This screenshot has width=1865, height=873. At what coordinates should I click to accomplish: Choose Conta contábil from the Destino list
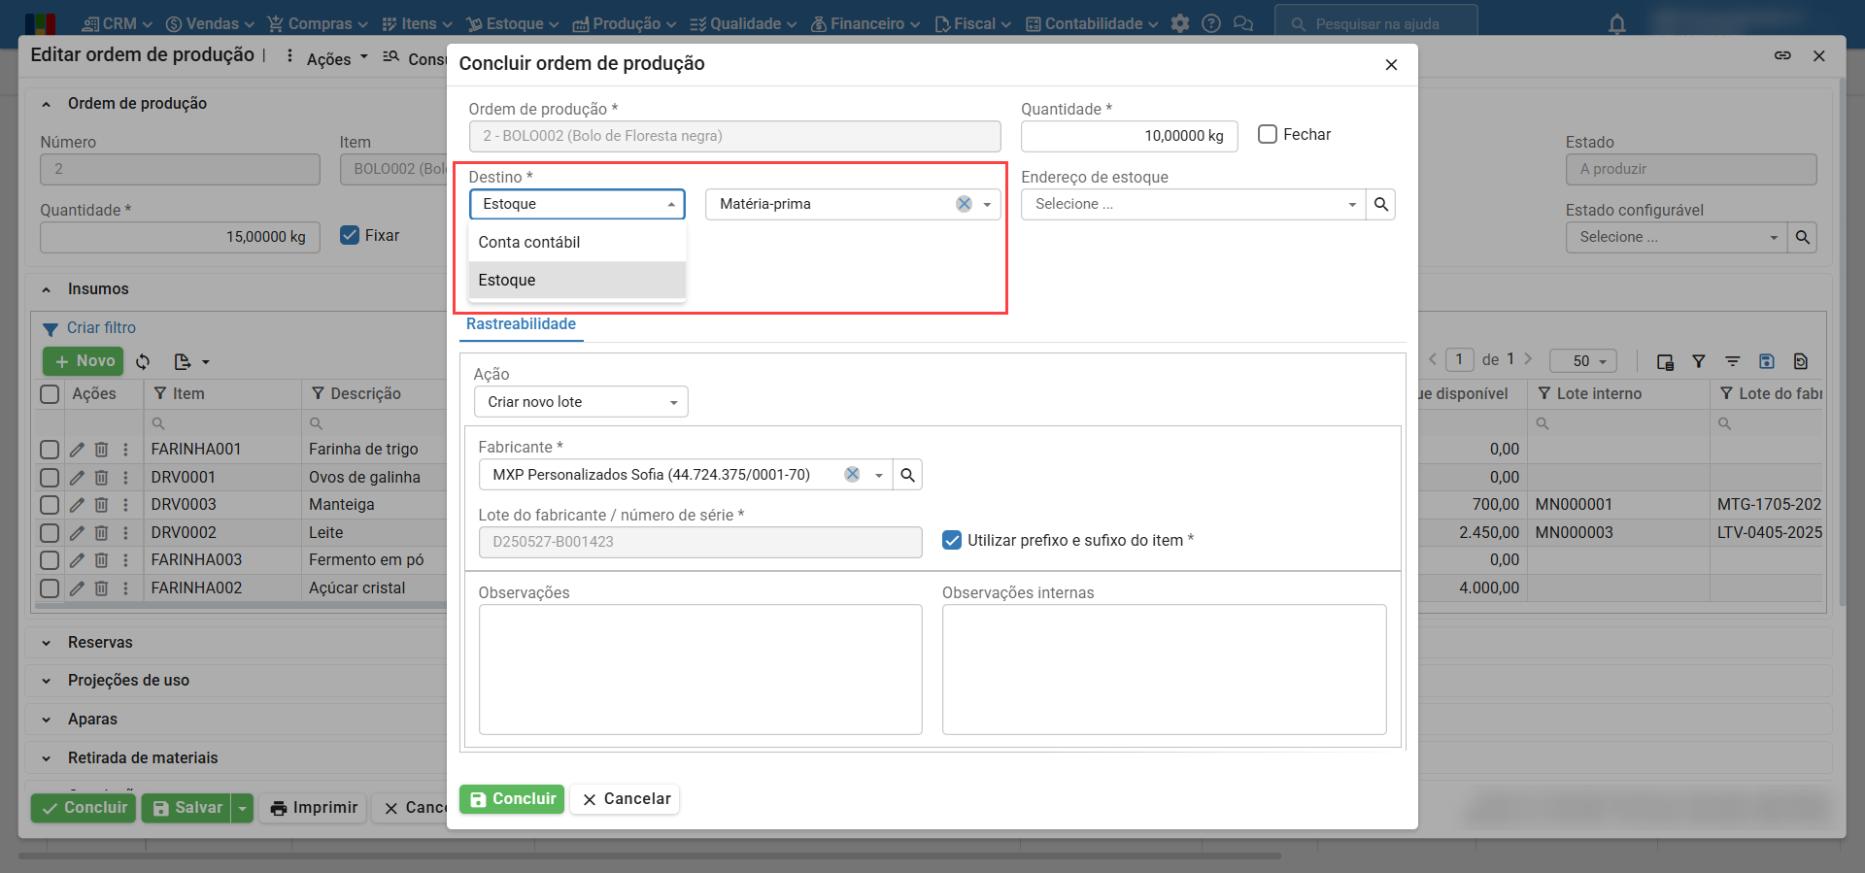pyautogui.click(x=577, y=242)
